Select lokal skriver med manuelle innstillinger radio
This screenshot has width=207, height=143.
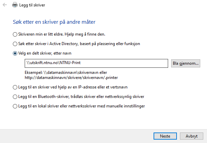tap(15, 106)
